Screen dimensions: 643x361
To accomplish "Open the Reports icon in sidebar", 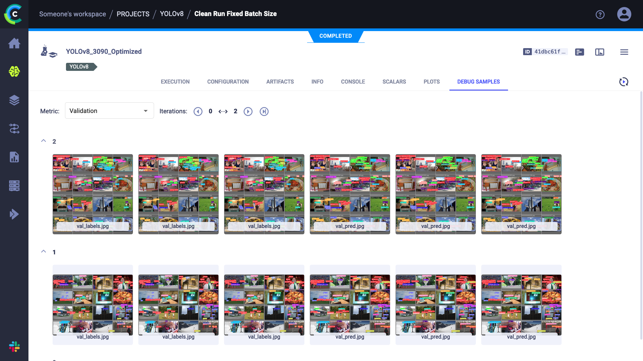I will coord(14,157).
